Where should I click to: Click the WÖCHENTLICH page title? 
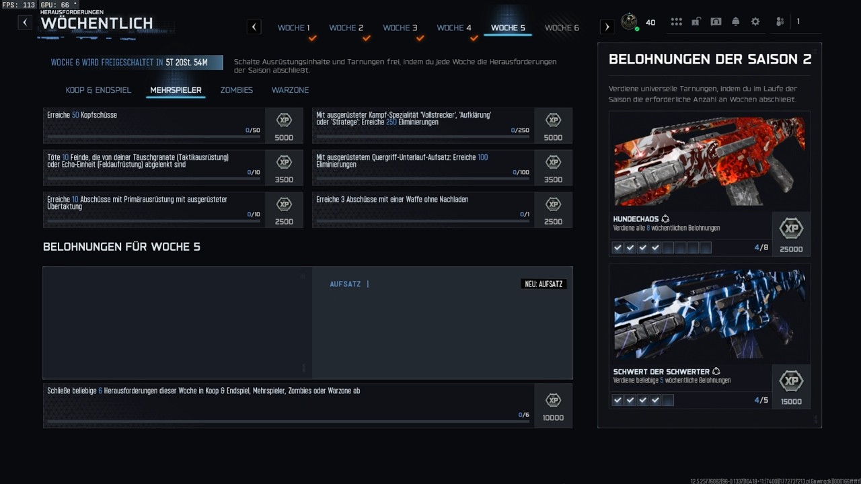pyautogui.click(x=97, y=24)
